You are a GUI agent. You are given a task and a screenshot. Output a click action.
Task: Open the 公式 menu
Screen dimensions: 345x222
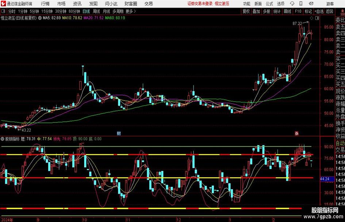269,4
